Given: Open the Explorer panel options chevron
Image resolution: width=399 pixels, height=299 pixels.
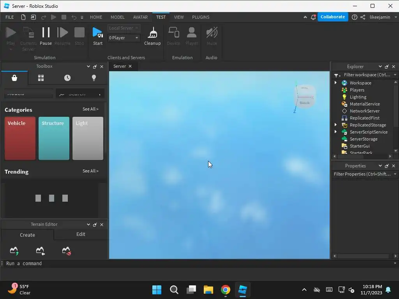Looking at the screenshot, I should point(380,67).
